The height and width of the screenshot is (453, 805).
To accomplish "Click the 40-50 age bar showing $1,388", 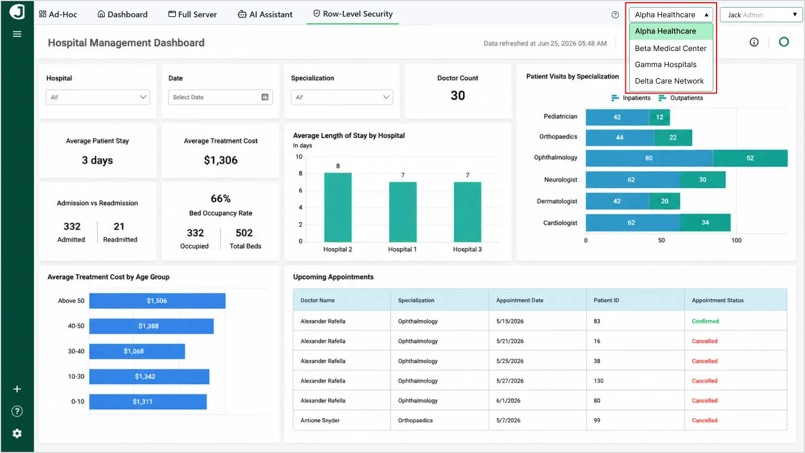I will [151, 326].
